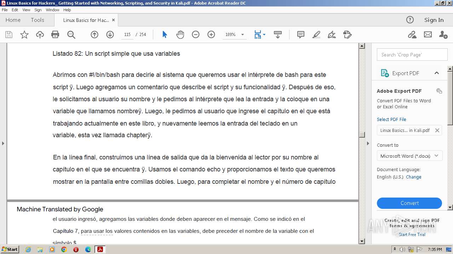This screenshot has height=254, width=453.
Task: Click the page number input field
Action: tap(127, 35)
